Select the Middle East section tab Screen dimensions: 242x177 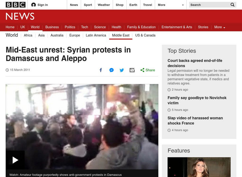(120, 35)
